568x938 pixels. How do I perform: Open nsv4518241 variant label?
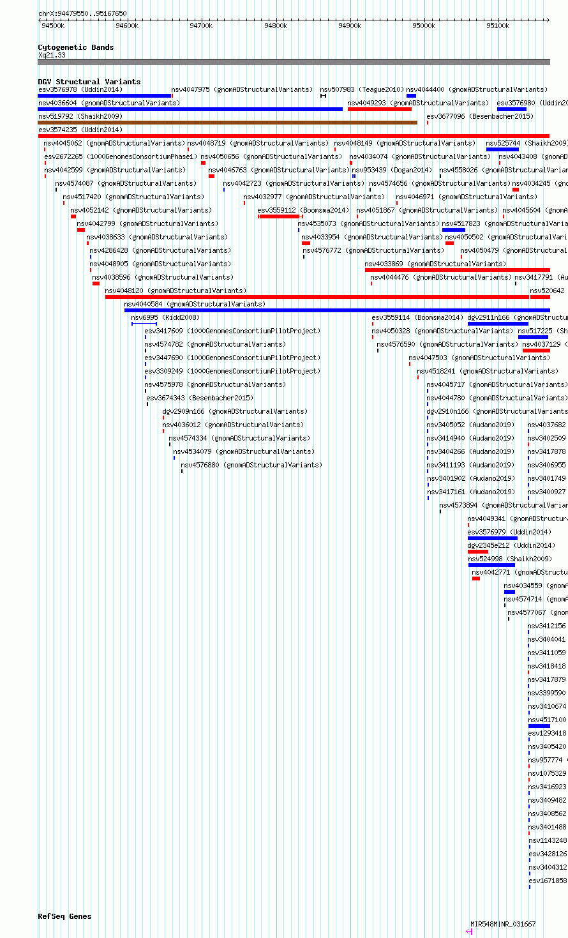point(488,371)
